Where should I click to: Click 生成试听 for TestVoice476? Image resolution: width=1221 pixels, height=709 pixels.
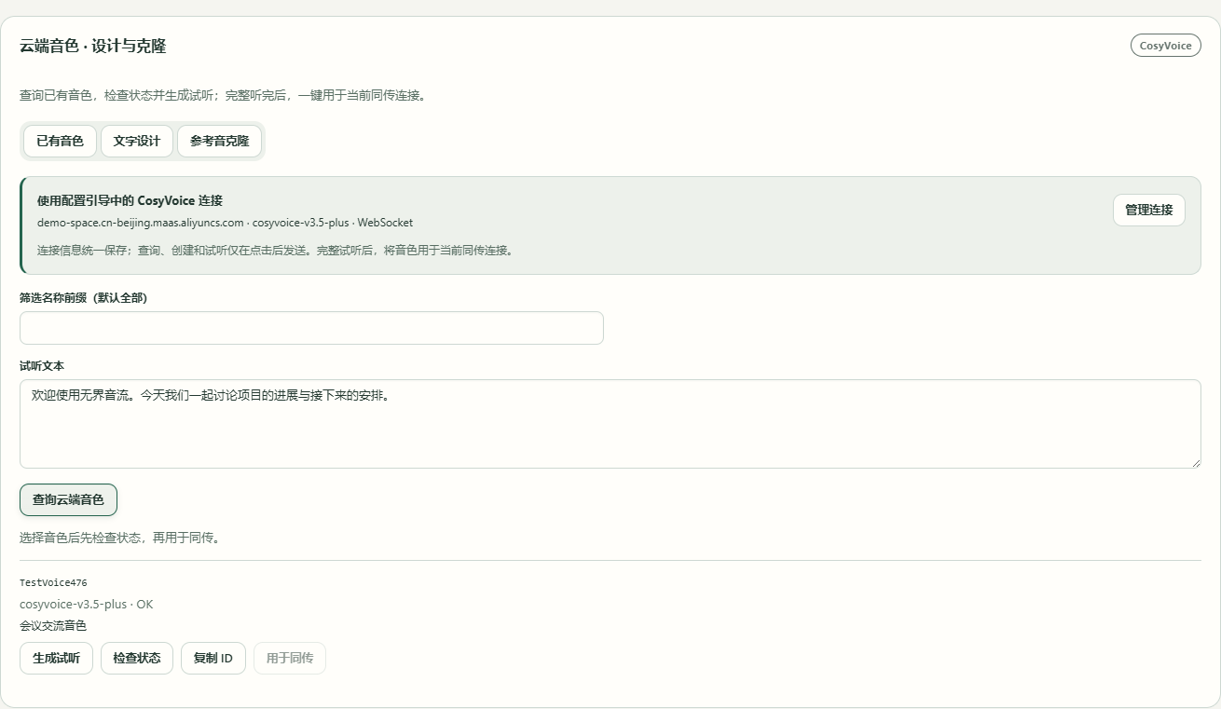tap(56, 658)
